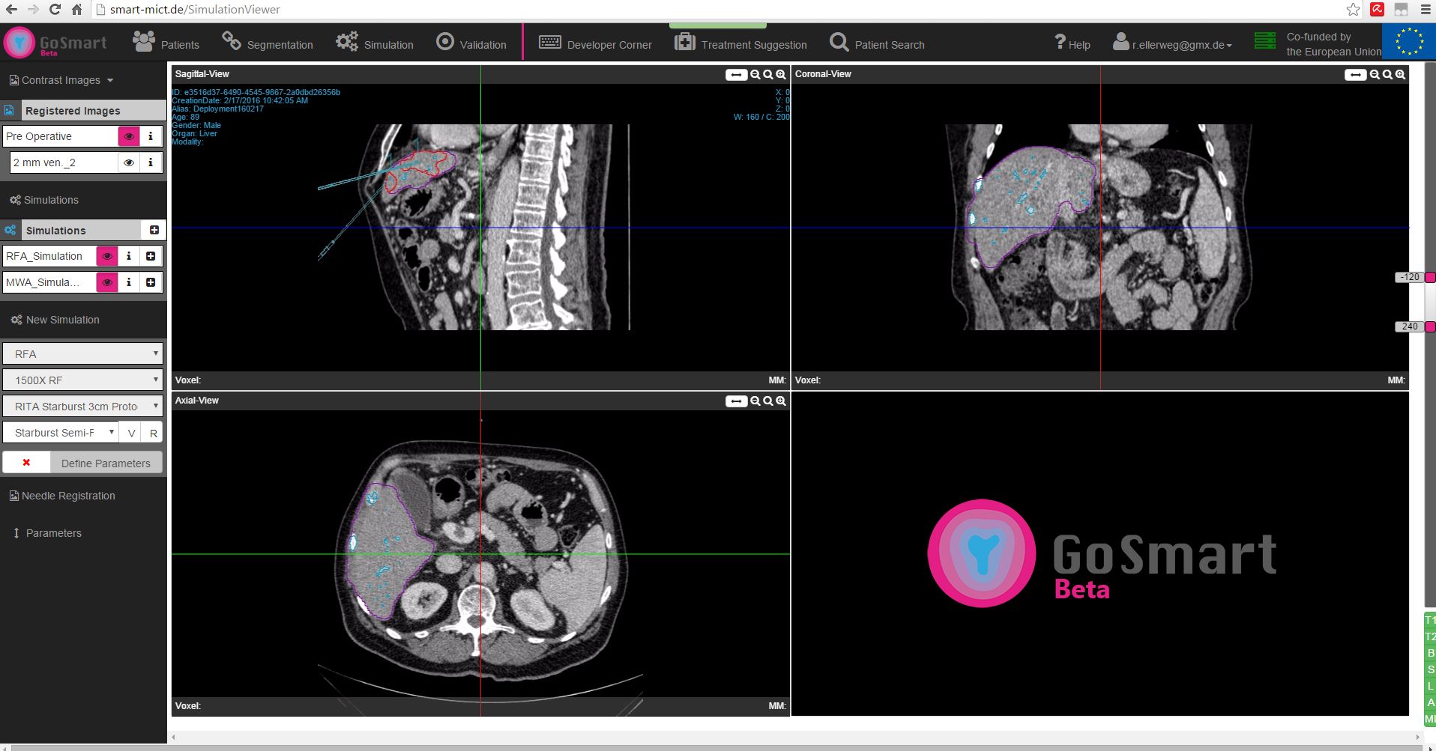Adjust the -120 window slider handle
The width and height of the screenshot is (1436, 751).
tap(1430, 277)
